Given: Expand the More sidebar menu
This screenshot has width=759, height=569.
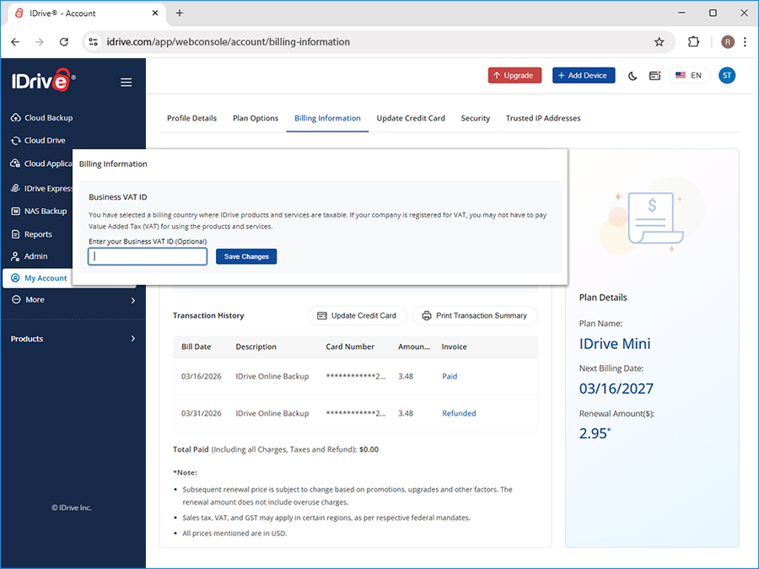Looking at the screenshot, I should click(73, 300).
